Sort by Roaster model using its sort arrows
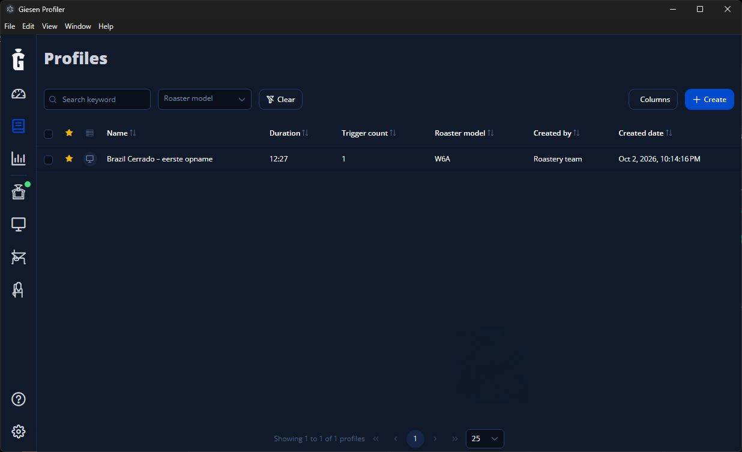This screenshot has width=742, height=452. pos(491,133)
